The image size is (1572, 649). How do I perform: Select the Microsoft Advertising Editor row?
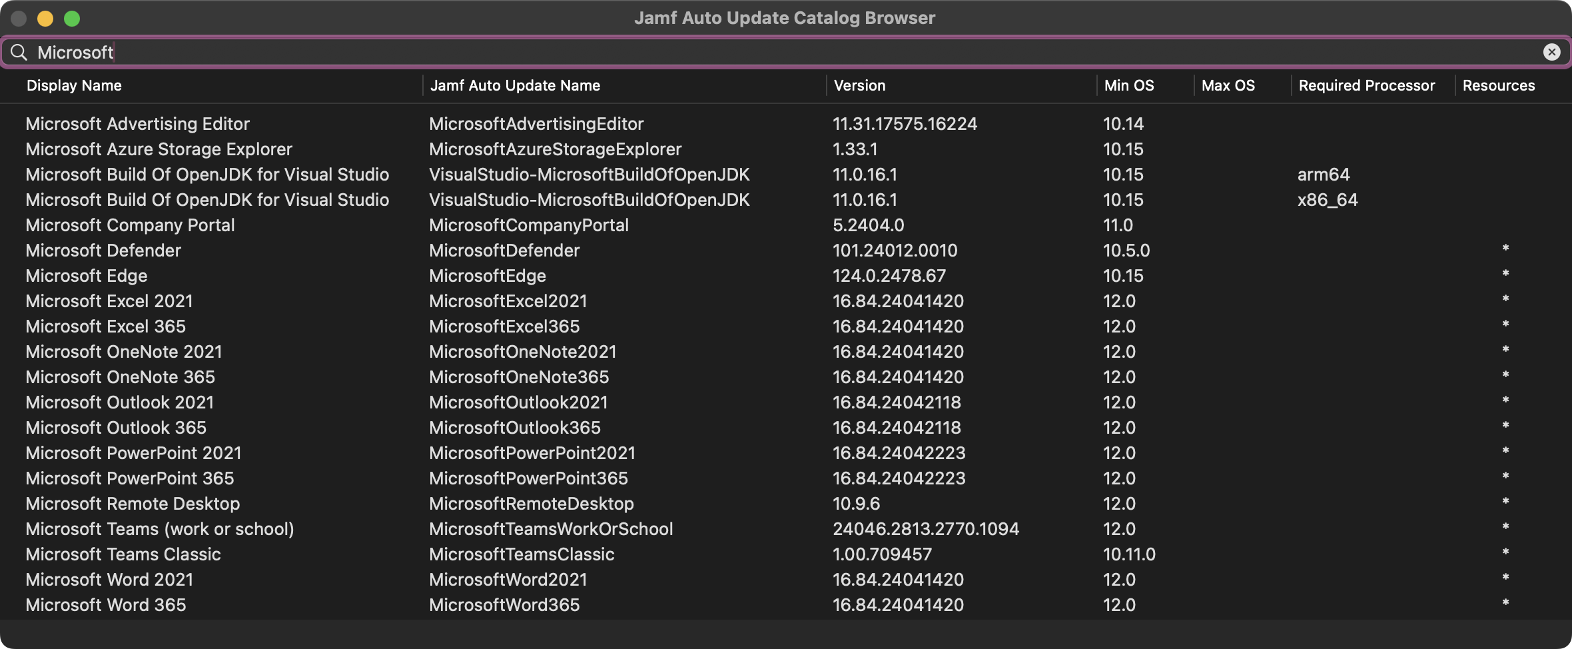(x=786, y=124)
